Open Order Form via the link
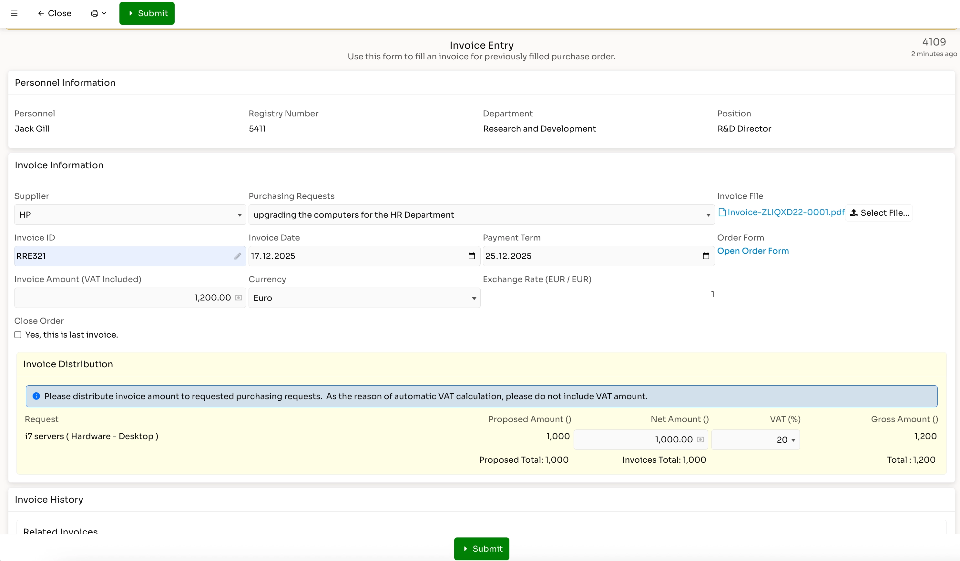 [x=753, y=251]
